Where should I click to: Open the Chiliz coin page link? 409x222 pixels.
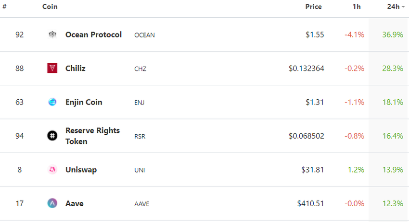point(76,69)
